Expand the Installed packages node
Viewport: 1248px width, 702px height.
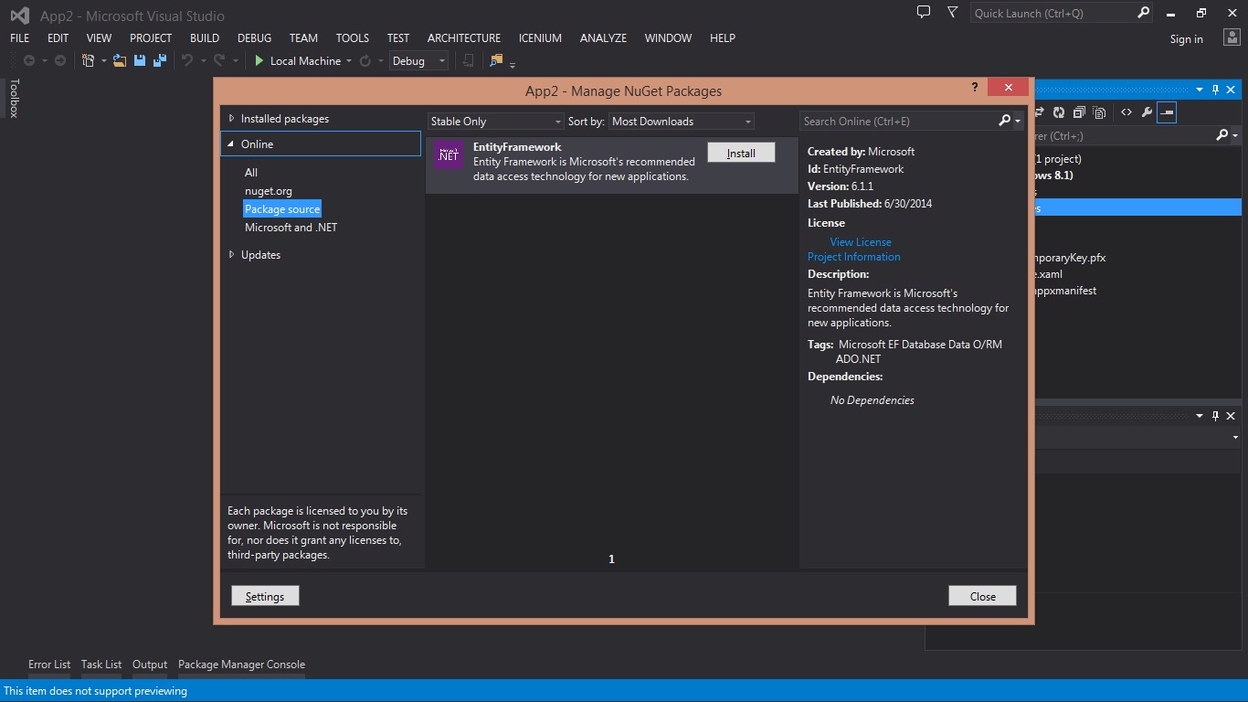tap(231, 119)
